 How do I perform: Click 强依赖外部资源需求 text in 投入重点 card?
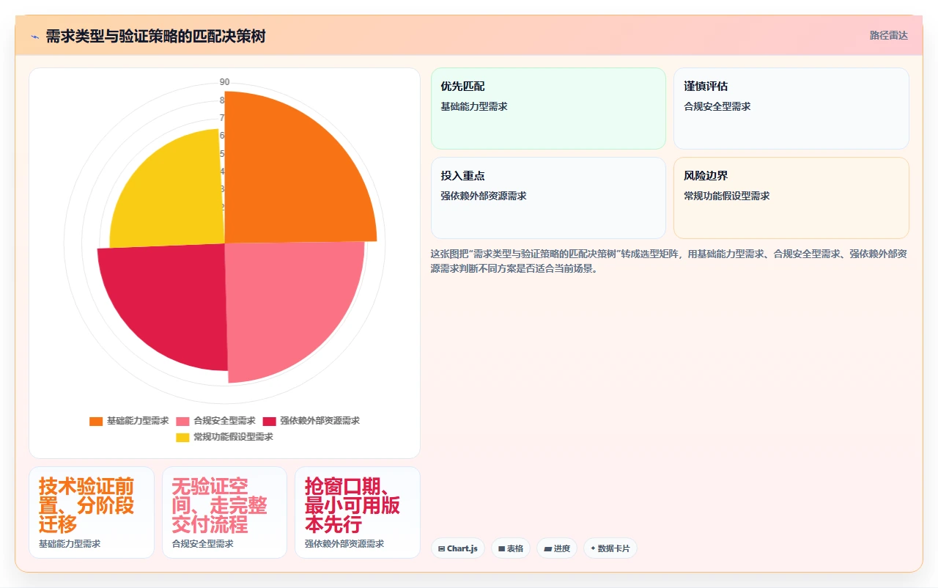[484, 196]
